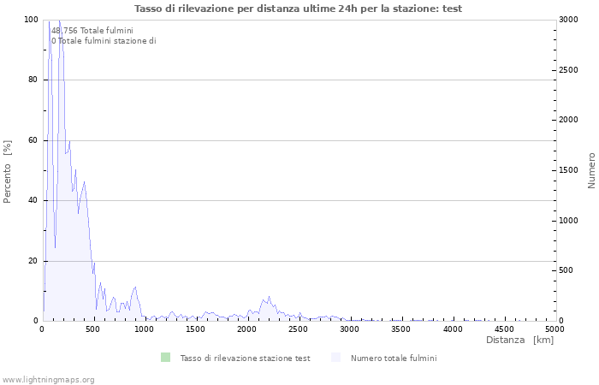The image size is (599, 385).
Task: Click the www.lightningmaps.org credit text
Action: [47, 380]
